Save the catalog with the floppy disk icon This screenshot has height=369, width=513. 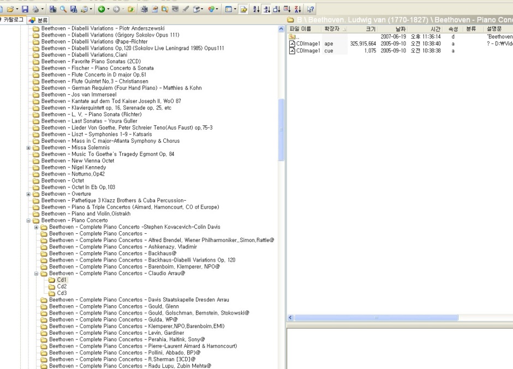(25, 9)
